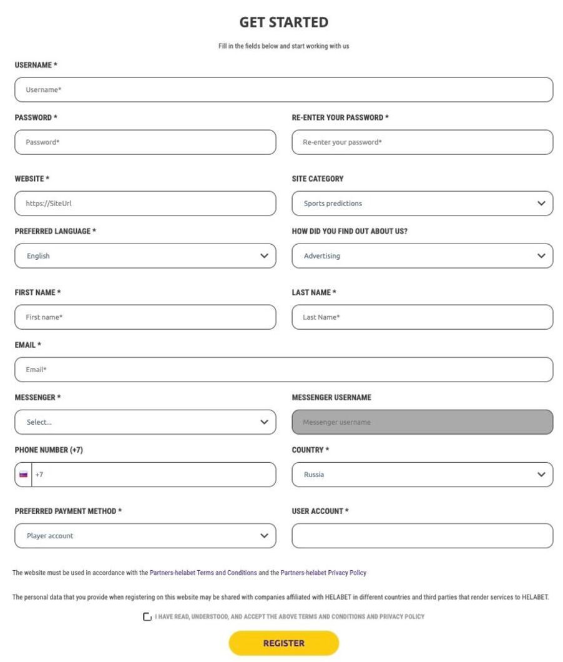The height and width of the screenshot is (662, 563).
Task: Click the chevron on Messenger select field
Action: tap(263, 422)
